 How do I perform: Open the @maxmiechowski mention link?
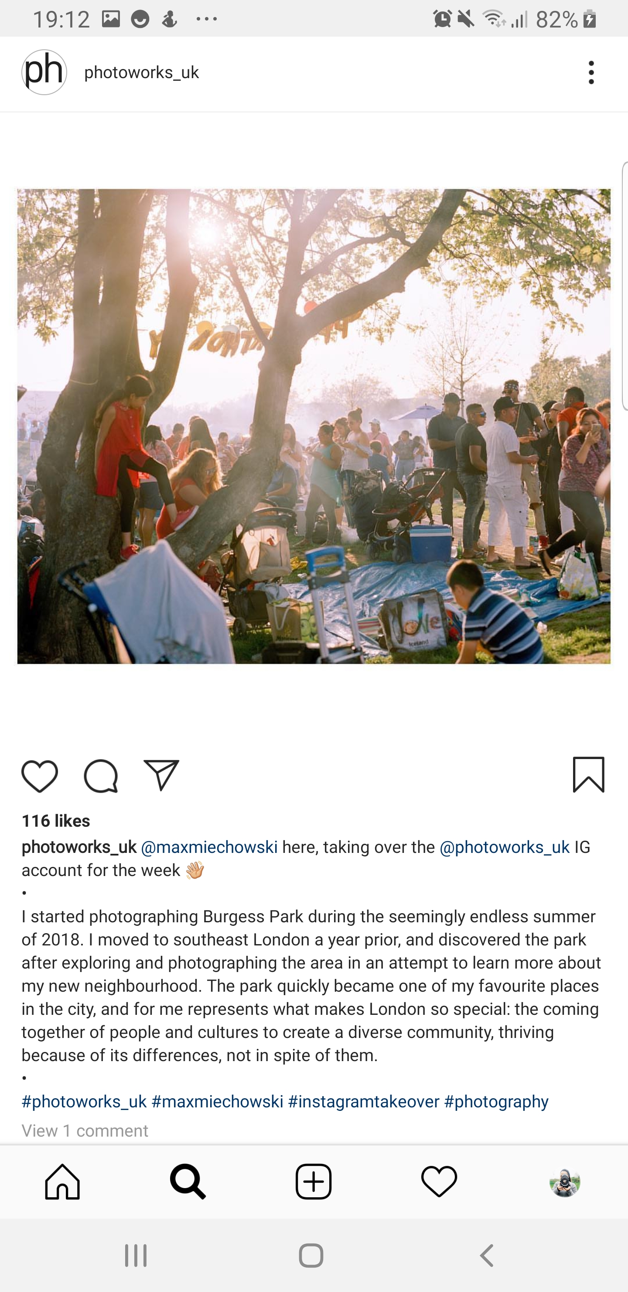point(209,847)
